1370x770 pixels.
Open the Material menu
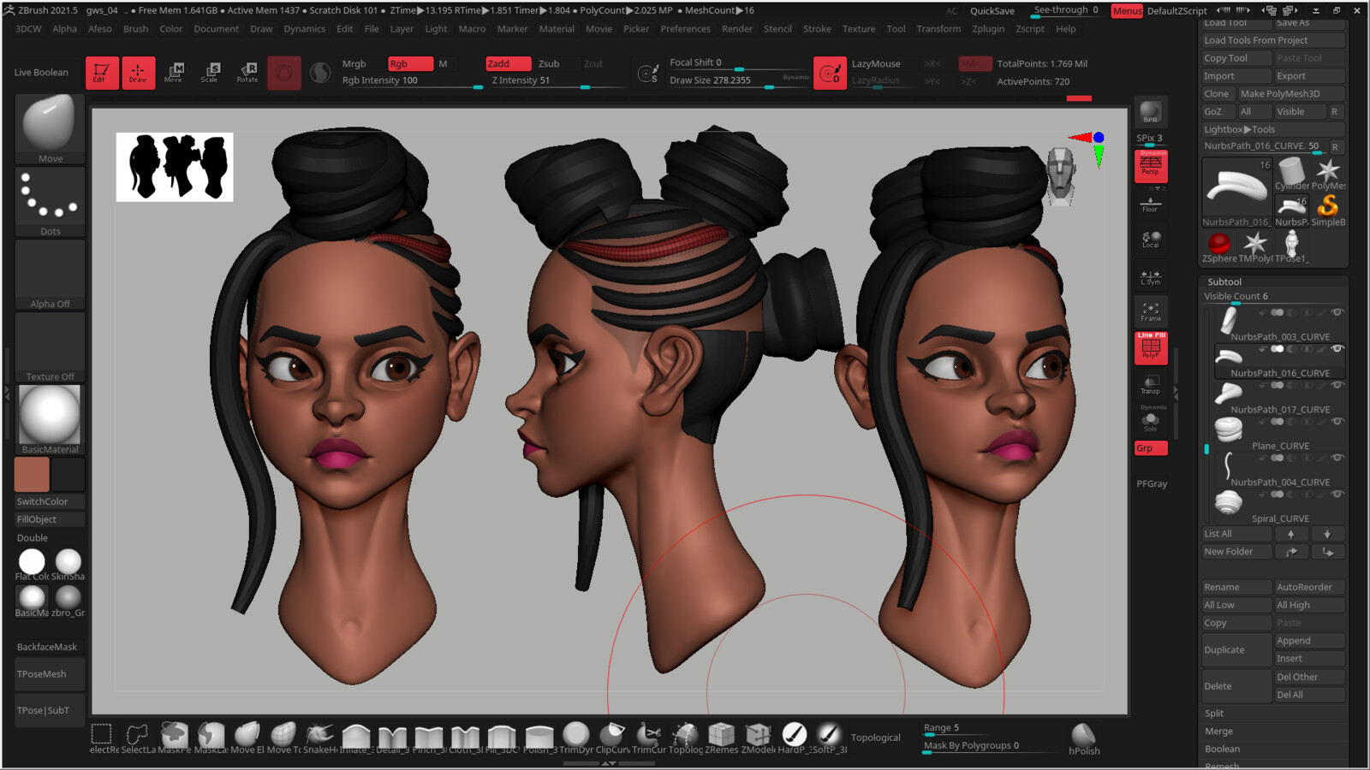tap(557, 29)
